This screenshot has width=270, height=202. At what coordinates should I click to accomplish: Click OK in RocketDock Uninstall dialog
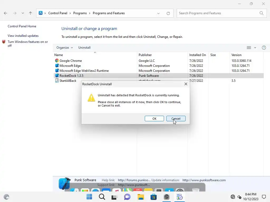pyautogui.click(x=154, y=119)
